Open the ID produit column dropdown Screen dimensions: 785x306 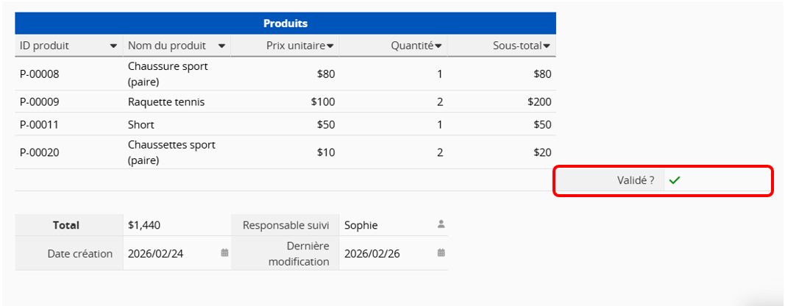tap(113, 46)
